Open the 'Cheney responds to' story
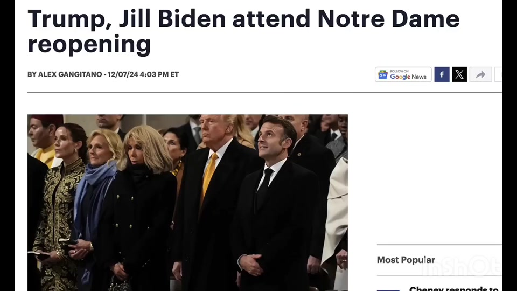The height and width of the screenshot is (291, 517). tap(453, 288)
